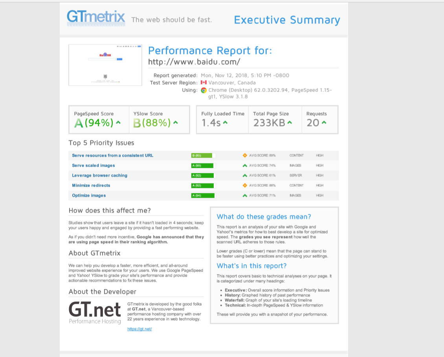
Task: Click CONTENT category in consistent URL row
Action: click(x=297, y=155)
